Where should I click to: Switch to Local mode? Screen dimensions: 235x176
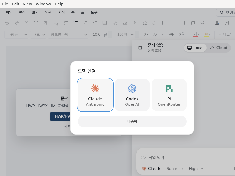point(195,48)
